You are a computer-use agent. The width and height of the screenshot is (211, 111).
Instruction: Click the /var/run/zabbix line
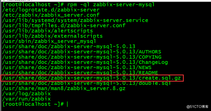26,99
